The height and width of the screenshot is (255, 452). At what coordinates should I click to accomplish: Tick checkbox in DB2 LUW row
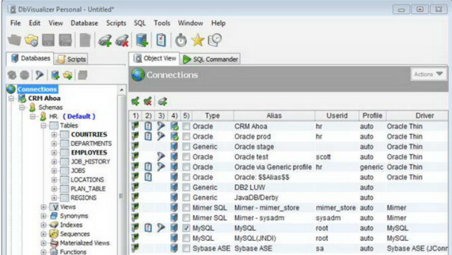pyautogui.click(x=186, y=188)
